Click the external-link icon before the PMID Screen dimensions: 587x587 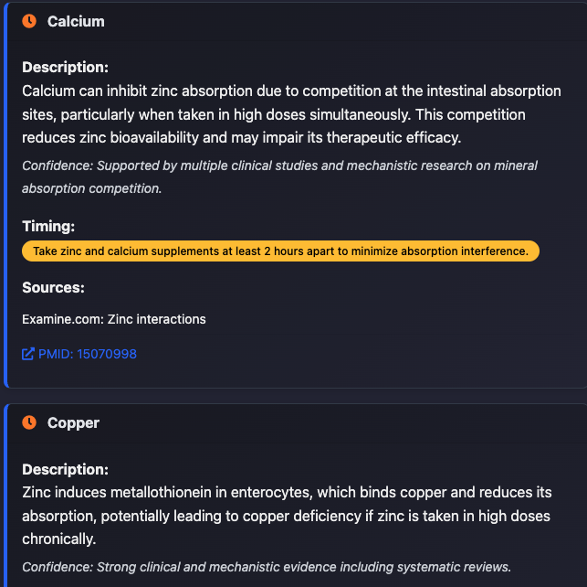coord(28,354)
